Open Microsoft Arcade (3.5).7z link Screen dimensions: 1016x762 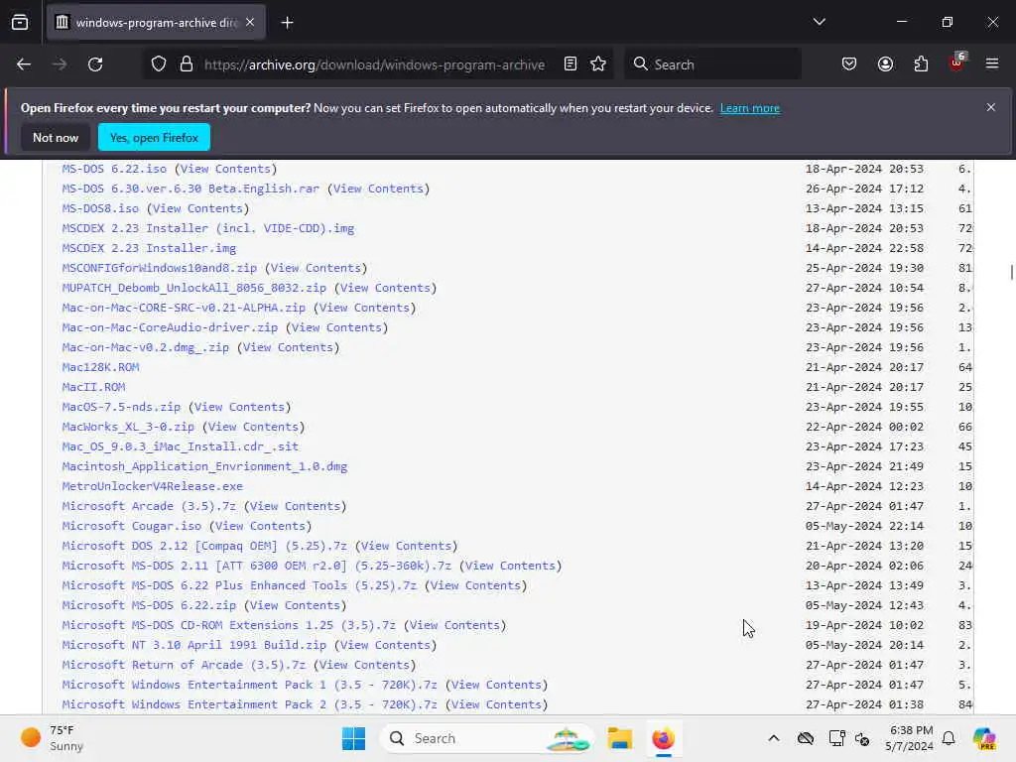click(149, 506)
